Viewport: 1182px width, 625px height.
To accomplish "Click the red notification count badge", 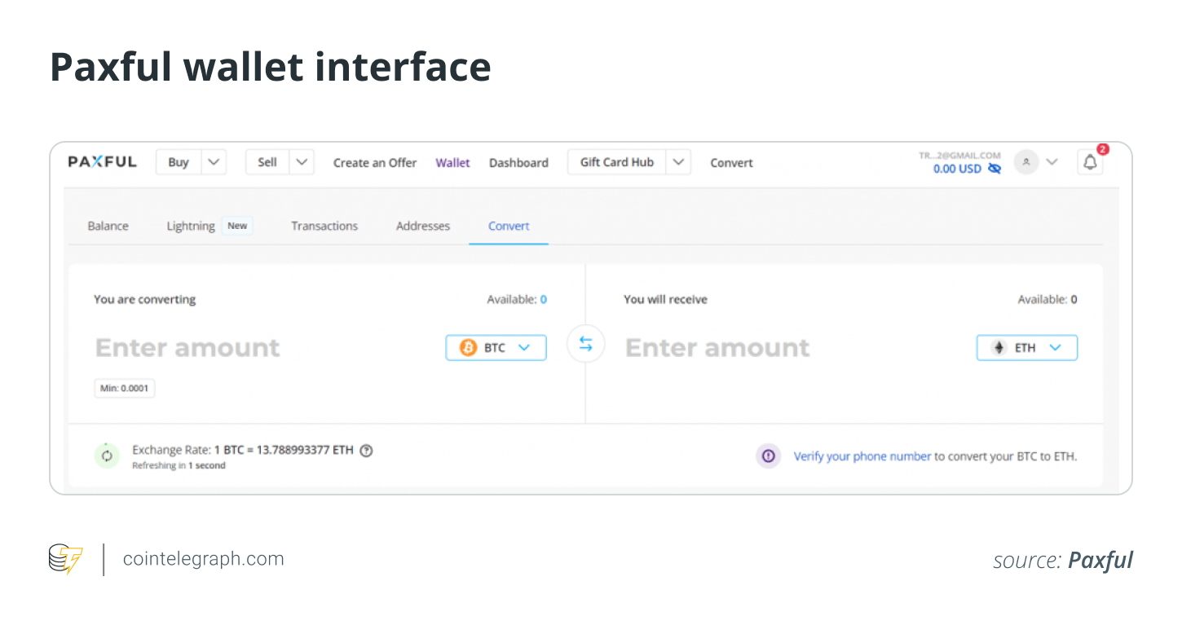I will click(x=1103, y=149).
